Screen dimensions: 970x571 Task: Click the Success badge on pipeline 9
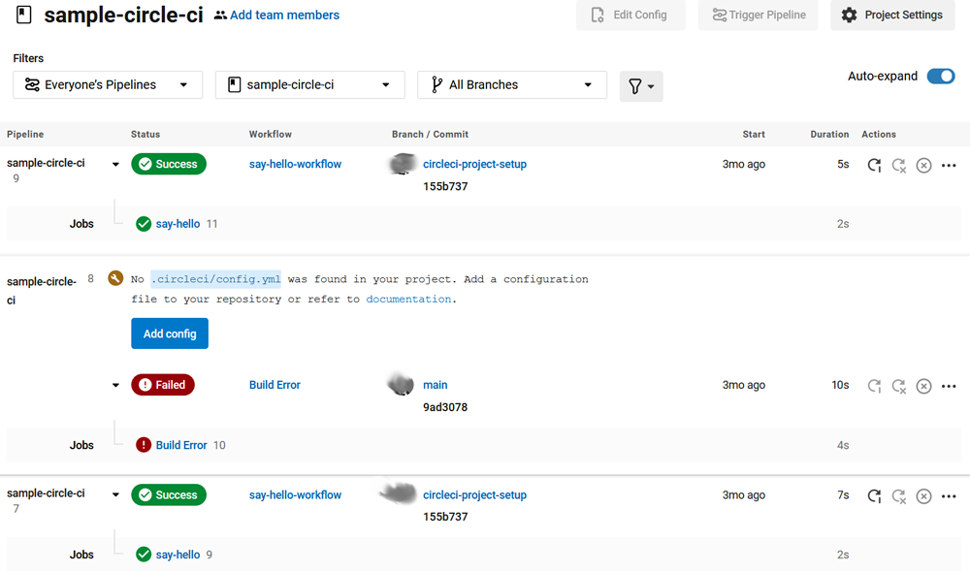[168, 164]
